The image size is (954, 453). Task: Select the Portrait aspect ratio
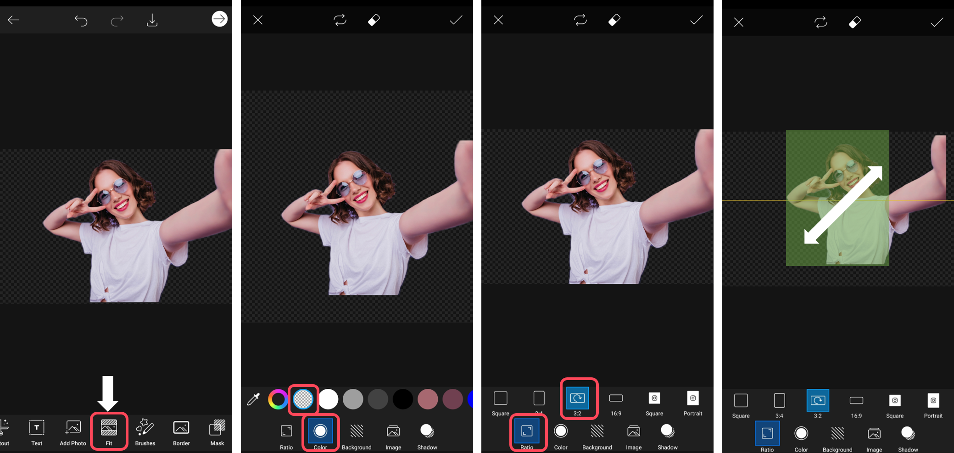pos(692,398)
